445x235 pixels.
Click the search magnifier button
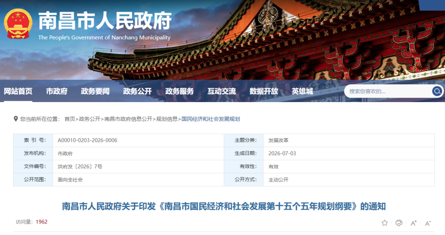point(437,91)
